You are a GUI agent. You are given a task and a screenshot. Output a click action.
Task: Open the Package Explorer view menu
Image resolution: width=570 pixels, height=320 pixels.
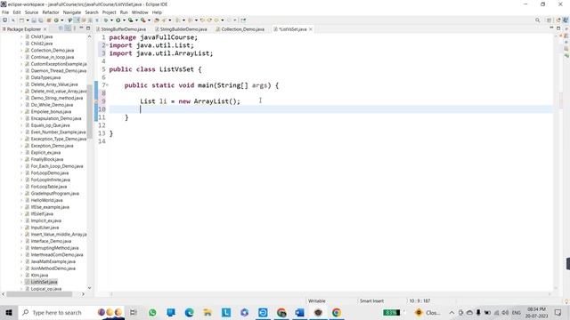pyautogui.click(x=75, y=28)
